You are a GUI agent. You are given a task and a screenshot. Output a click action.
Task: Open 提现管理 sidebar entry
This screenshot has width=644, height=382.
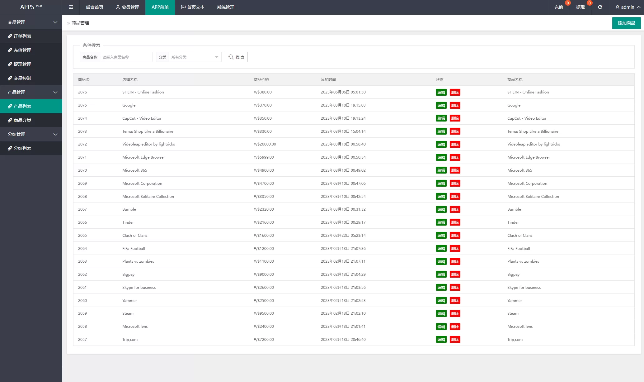pos(22,64)
